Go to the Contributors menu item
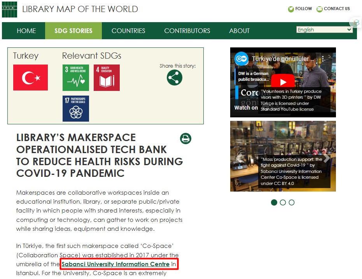Viewport: 362px width, 279px height. coord(187,31)
